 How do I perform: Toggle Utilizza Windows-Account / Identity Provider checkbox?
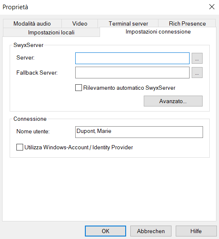[20, 147]
